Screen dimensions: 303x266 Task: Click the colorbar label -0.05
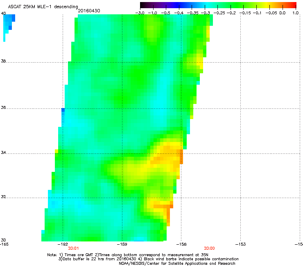point(271,13)
